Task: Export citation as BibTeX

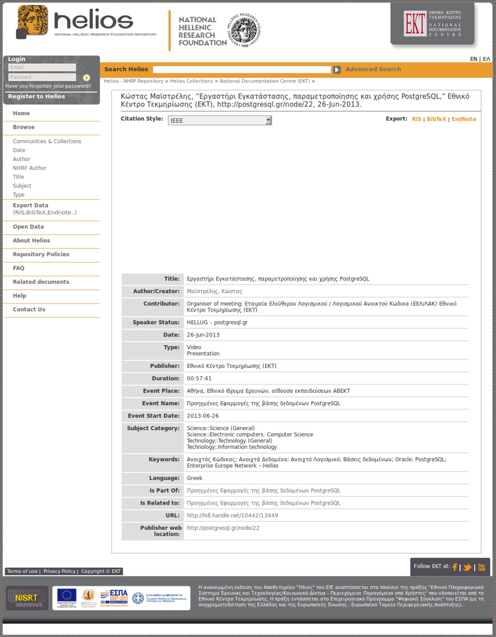Action: [x=436, y=119]
